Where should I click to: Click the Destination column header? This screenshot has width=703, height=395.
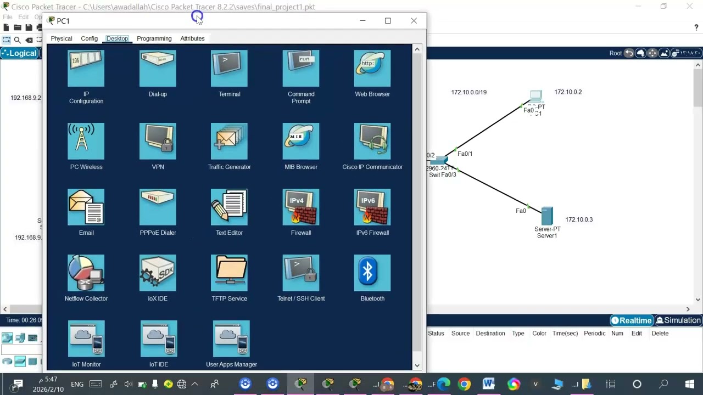490,334
